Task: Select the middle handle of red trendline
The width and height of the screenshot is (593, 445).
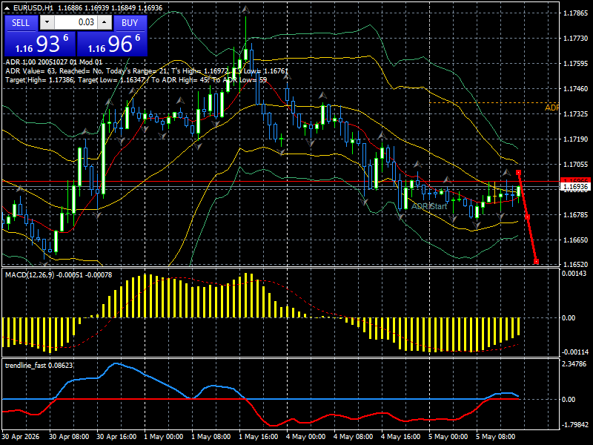Action: [x=527, y=217]
